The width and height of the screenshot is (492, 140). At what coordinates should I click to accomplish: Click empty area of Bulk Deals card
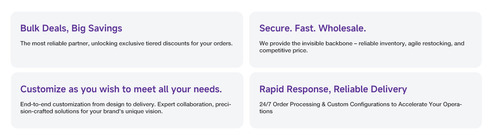[x=126, y=58]
